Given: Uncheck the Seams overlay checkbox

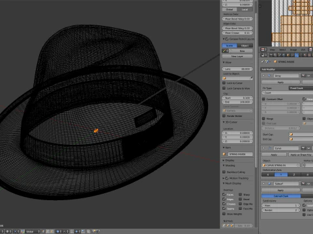Looking at the screenshot, I should pyautogui.click(x=224, y=209).
